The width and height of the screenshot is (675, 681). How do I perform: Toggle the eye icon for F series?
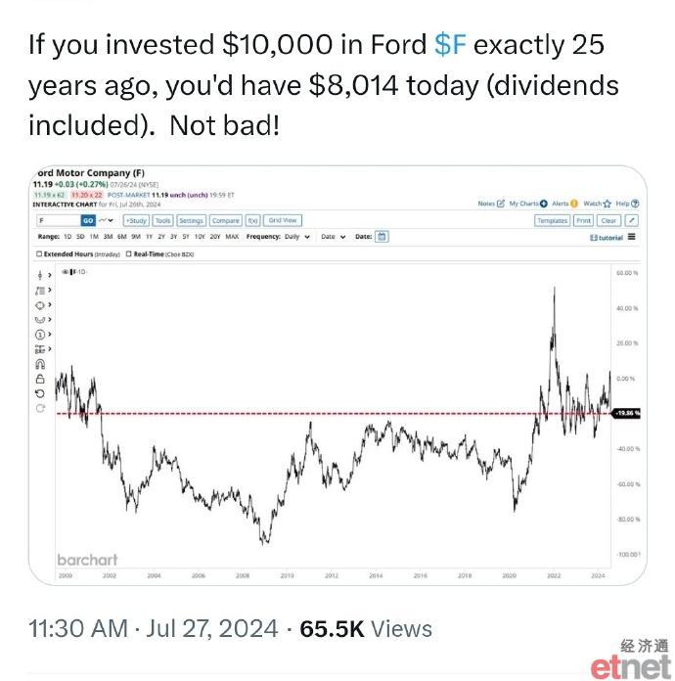point(66,272)
